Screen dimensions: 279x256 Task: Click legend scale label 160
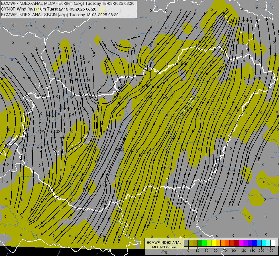click(x=252, y=251)
